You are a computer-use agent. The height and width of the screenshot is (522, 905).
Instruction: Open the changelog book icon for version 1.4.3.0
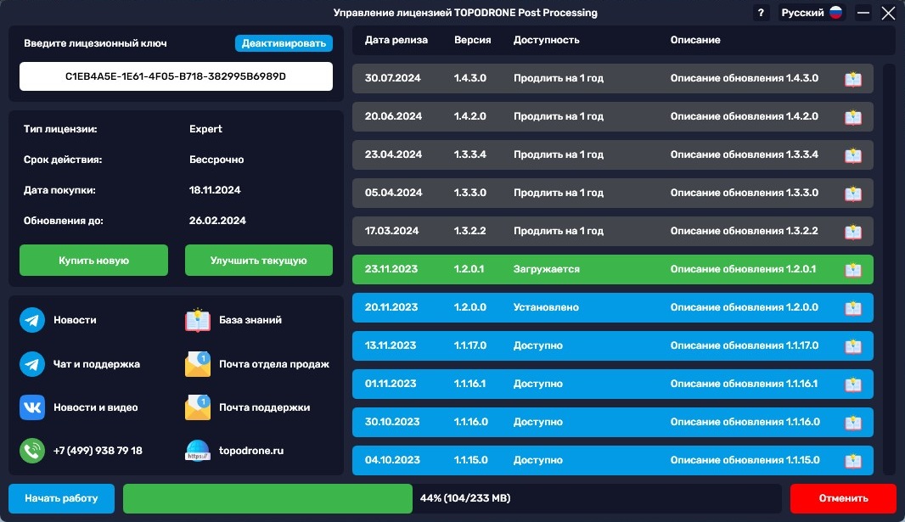click(853, 79)
